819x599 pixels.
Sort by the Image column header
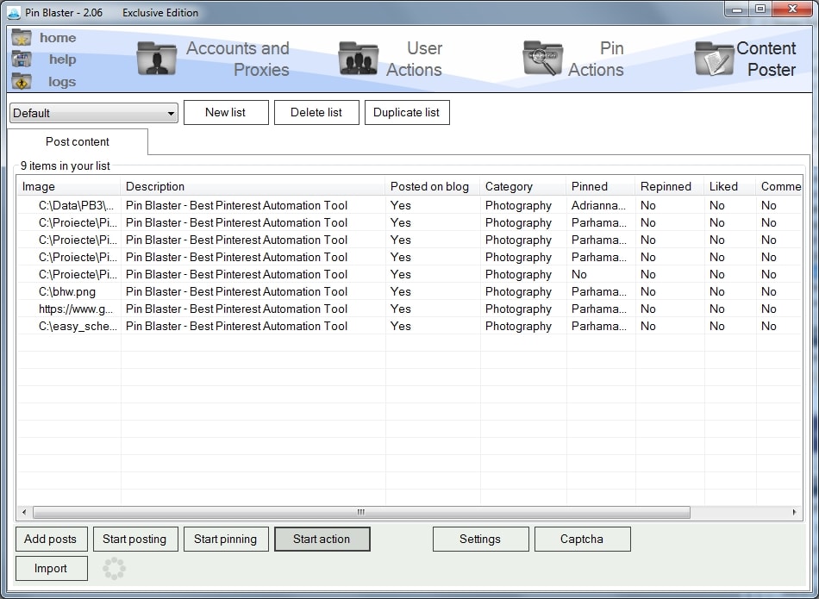(x=68, y=186)
